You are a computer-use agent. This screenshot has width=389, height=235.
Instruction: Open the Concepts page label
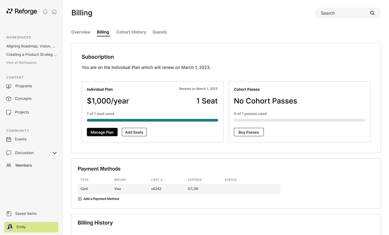pos(23,99)
